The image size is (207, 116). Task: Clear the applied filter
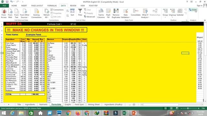[x=87, y=10]
